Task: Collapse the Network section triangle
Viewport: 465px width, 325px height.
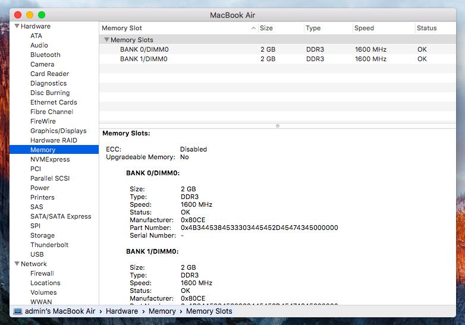Action: pos(17,264)
